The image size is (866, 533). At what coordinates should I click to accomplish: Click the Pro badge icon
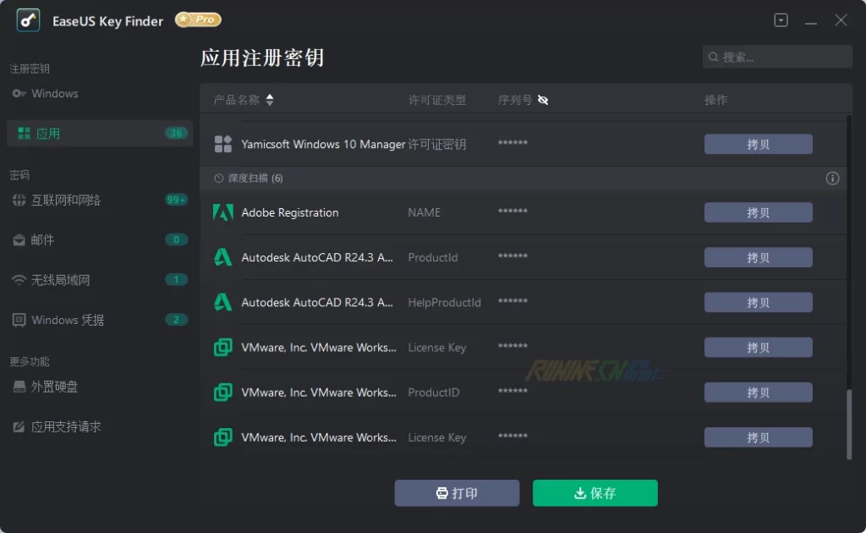pyautogui.click(x=198, y=19)
